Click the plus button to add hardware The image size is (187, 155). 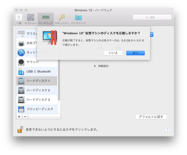[x=19, y=116]
